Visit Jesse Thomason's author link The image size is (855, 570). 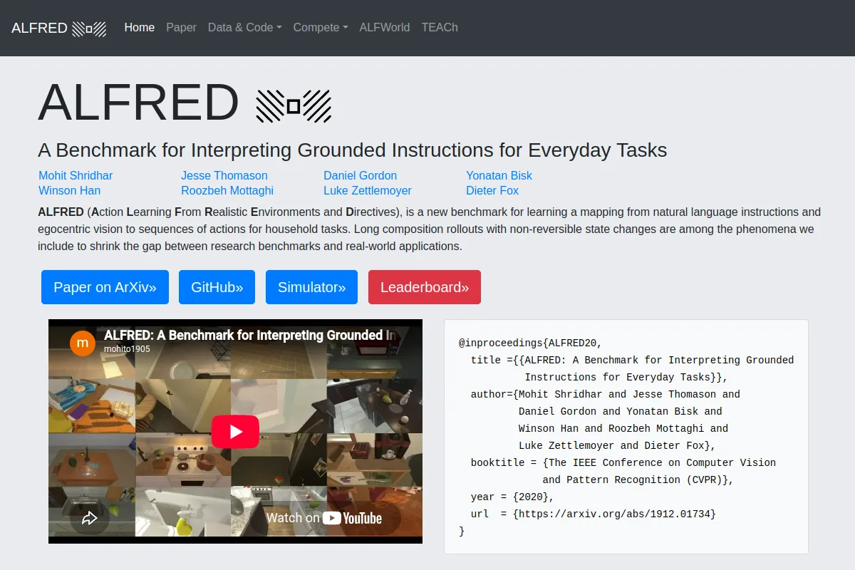tap(224, 175)
